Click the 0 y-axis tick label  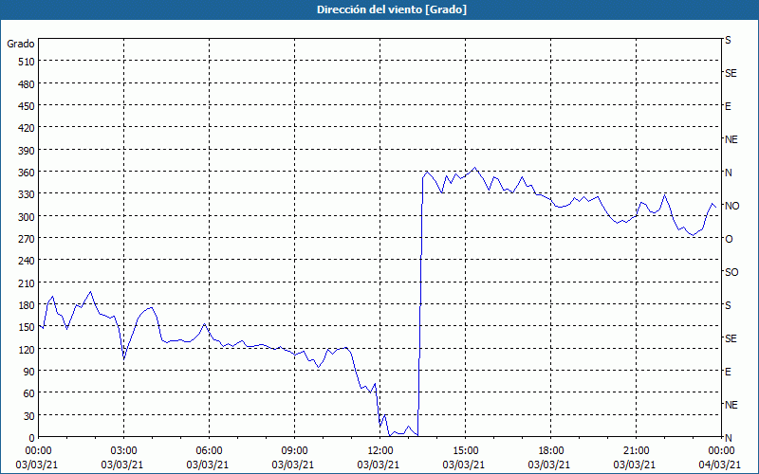[32, 438]
